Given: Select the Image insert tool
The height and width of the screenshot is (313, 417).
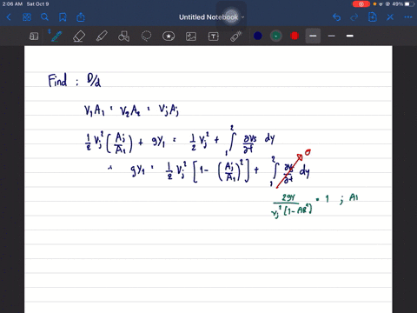Looking at the screenshot, I should pyautogui.click(x=191, y=37).
